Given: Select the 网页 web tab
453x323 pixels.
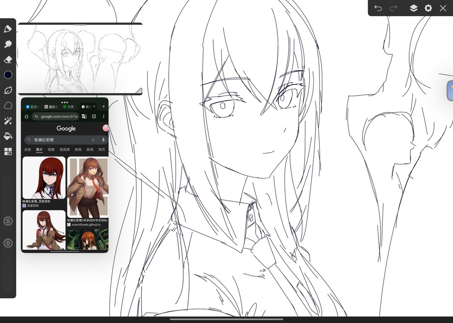Looking at the screenshot, I should (x=102, y=150).
